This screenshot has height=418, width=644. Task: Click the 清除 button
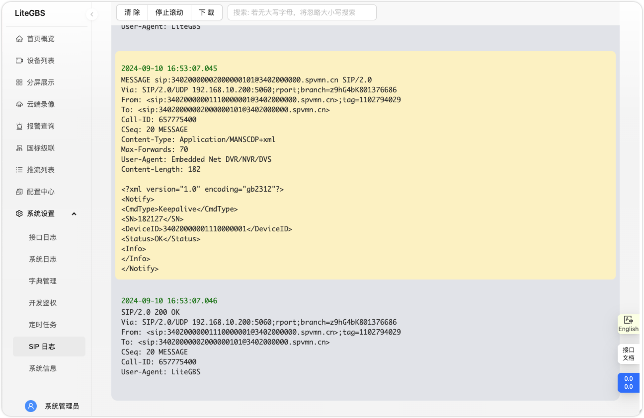[x=132, y=12]
